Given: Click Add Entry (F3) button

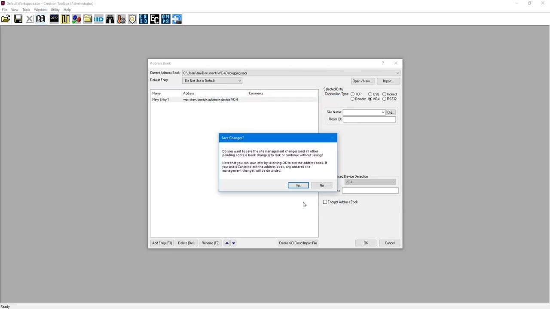Looking at the screenshot, I should pos(162,243).
